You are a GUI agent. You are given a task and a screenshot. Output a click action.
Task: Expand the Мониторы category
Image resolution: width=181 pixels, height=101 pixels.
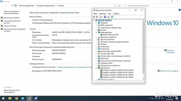96,58
